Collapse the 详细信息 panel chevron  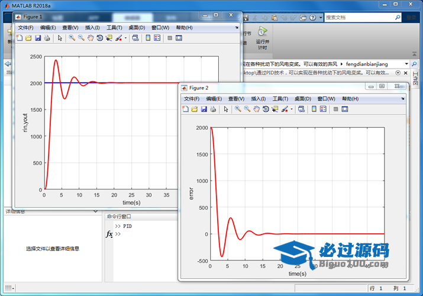coord(95,211)
